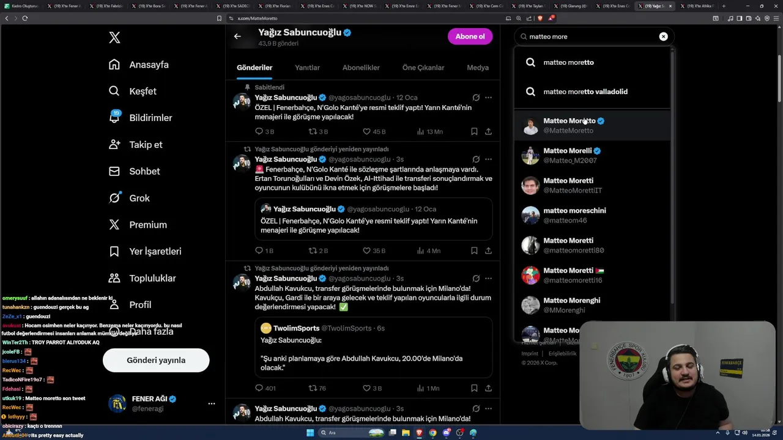Reload the page in browser toolbar
Screen dimensions: 783x440
point(24,18)
